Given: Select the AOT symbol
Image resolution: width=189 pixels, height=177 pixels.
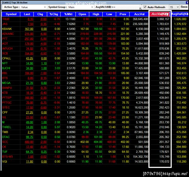Looking at the screenshot, I should (5, 44).
